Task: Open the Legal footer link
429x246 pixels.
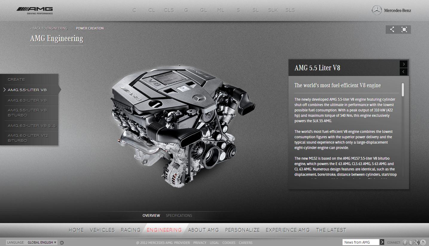Action: click(x=214, y=243)
